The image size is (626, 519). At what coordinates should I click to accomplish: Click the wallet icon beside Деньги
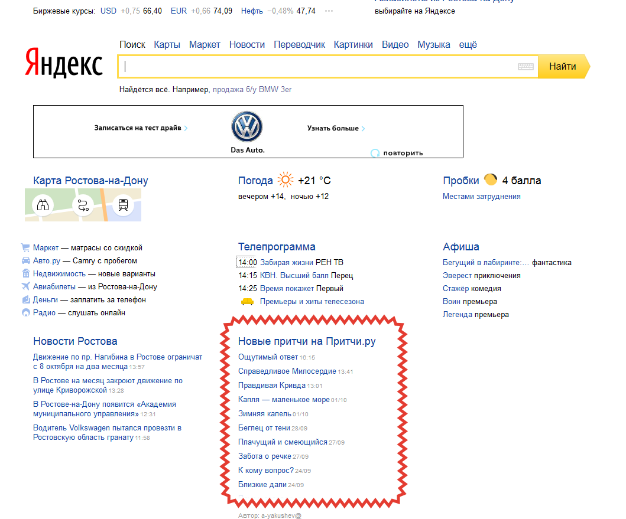tap(25, 299)
